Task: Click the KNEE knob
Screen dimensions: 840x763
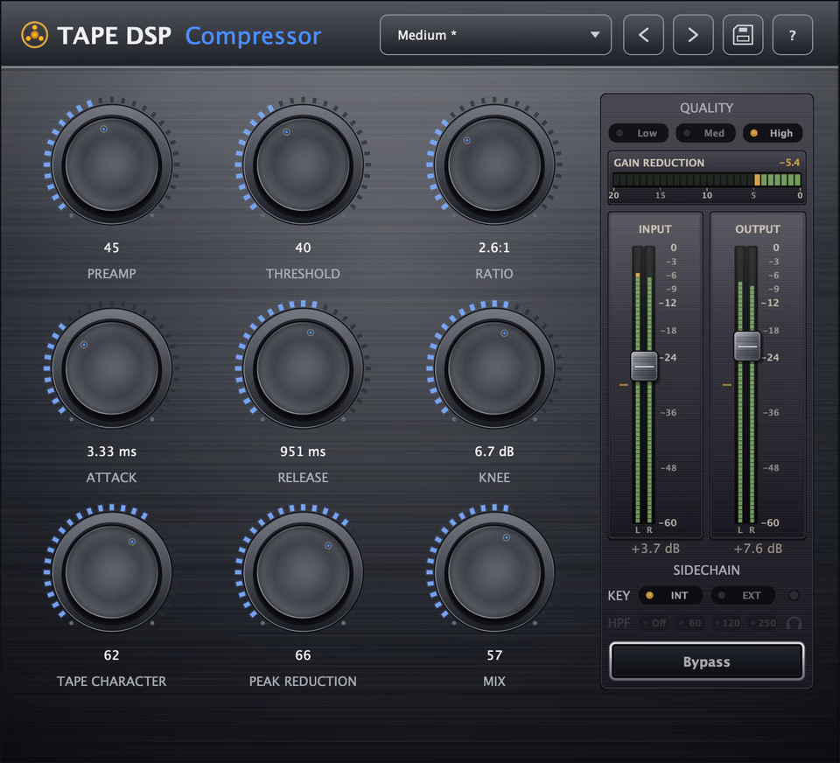Action: (493, 368)
